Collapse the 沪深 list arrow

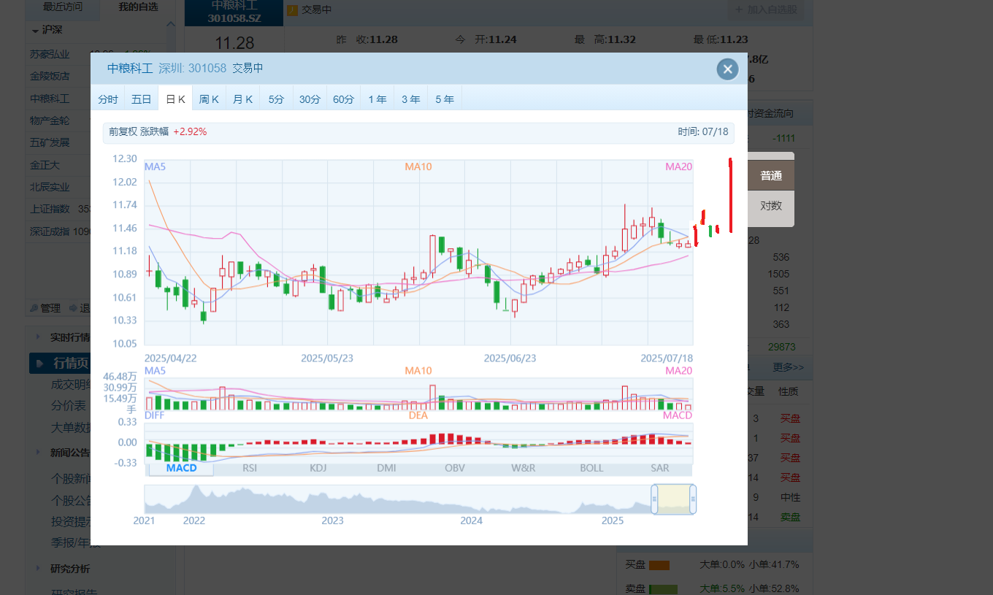pyautogui.click(x=35, y=31)
